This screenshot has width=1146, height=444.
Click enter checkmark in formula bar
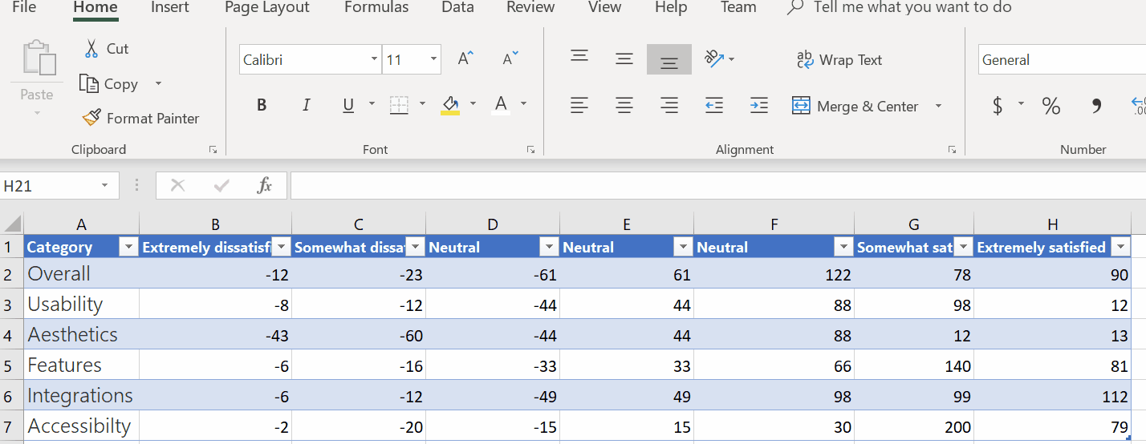point(221,186)
